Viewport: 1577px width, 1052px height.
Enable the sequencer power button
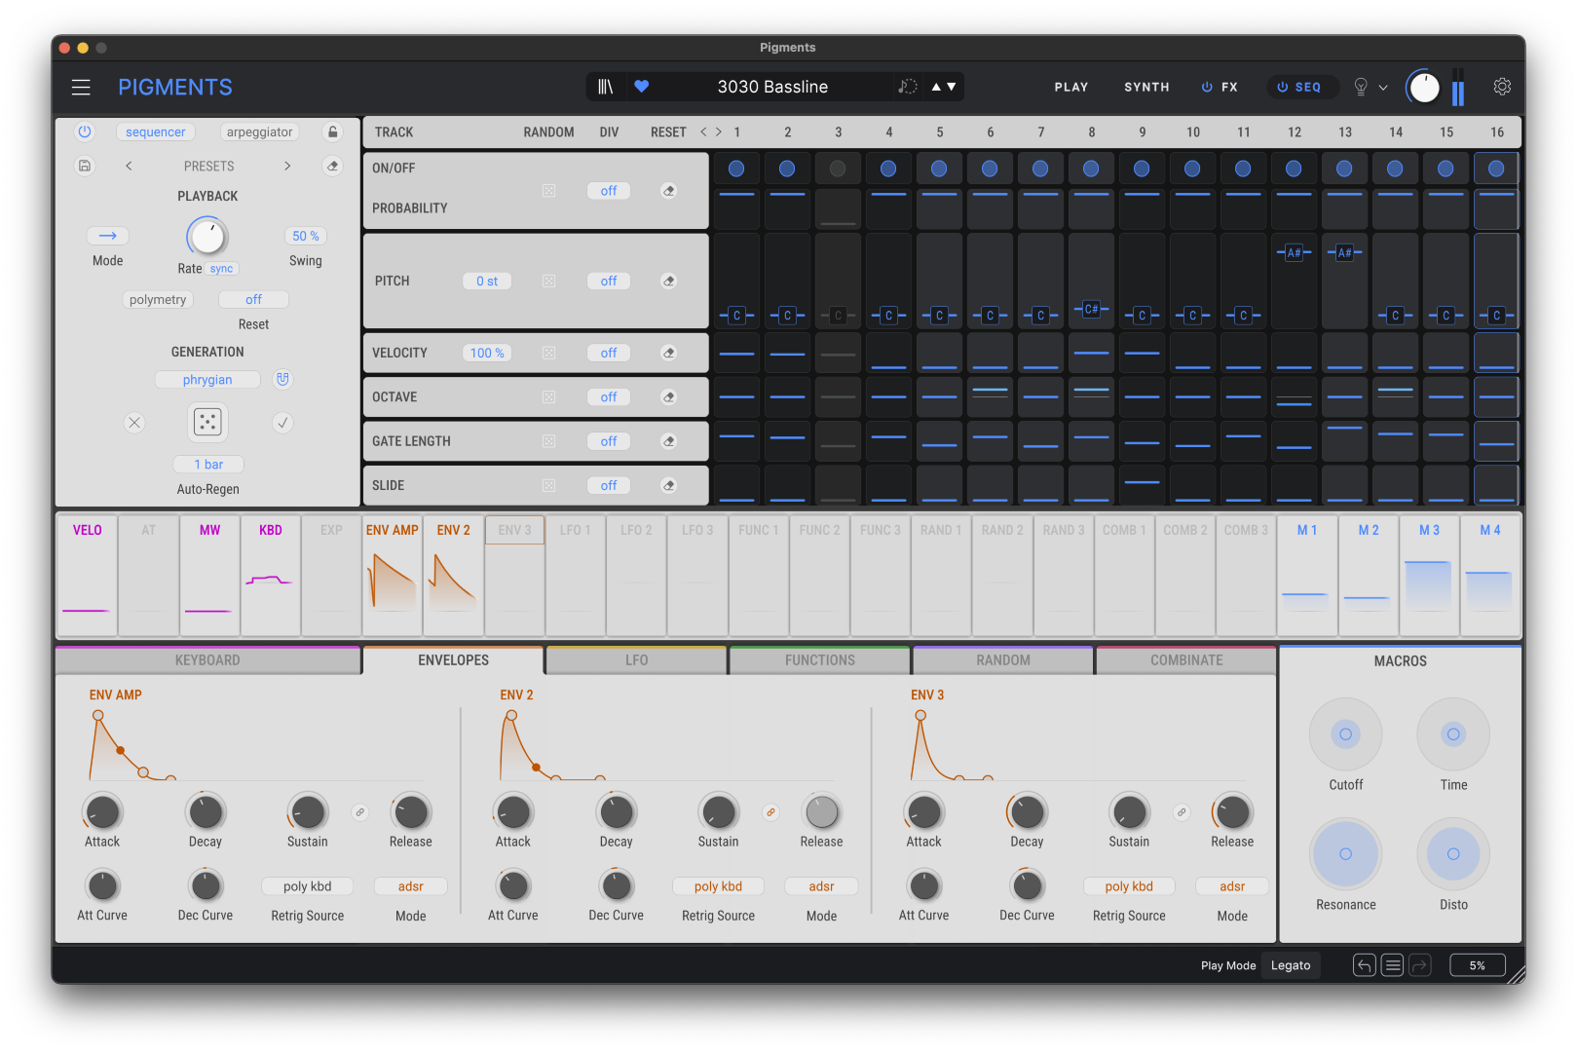[x=84, y=131]
